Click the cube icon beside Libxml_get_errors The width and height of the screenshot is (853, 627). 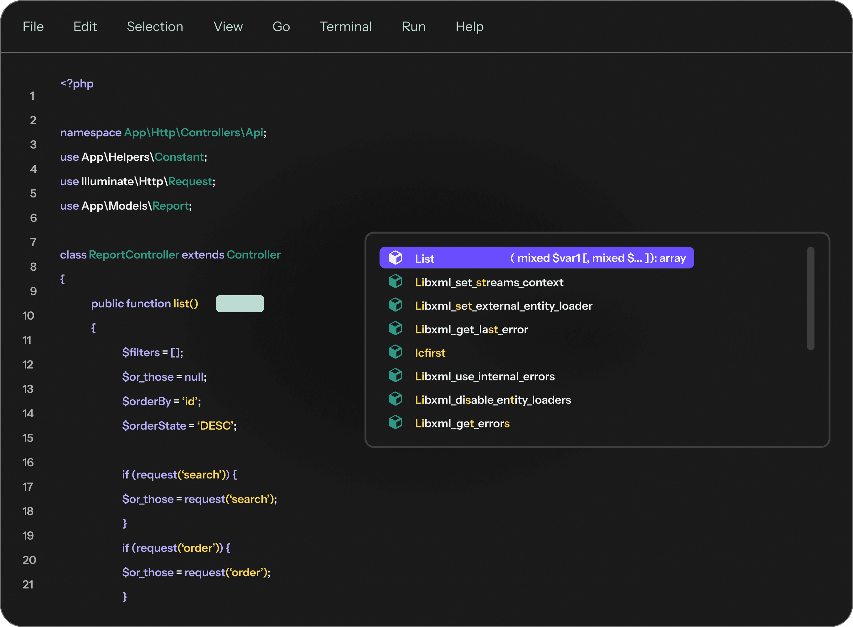[x=395, y=423]
